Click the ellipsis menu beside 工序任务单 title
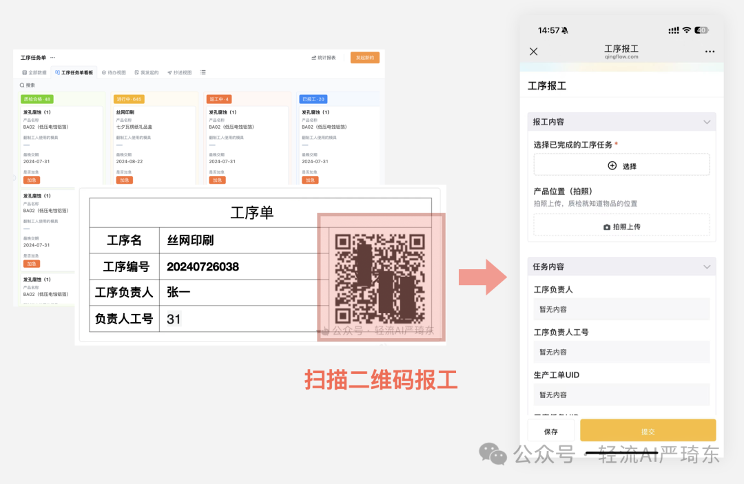744x484 pixels. pos(54,56)
